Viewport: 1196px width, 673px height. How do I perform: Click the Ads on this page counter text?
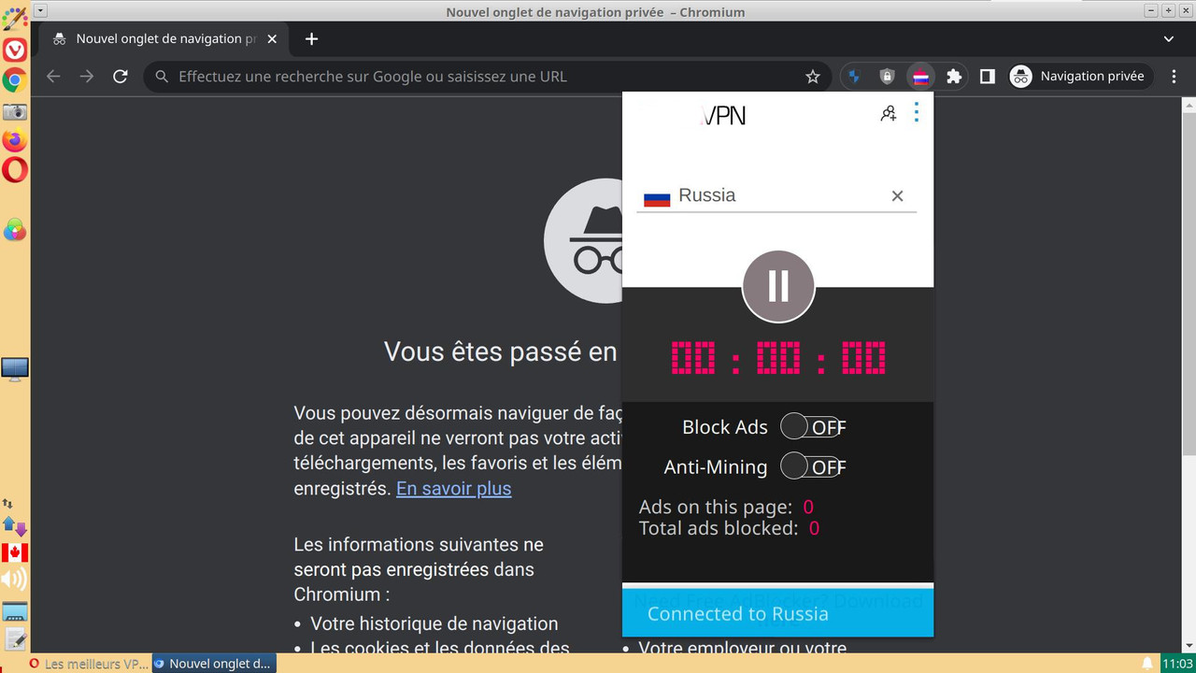pyautogui.click(x=726, y=507)
